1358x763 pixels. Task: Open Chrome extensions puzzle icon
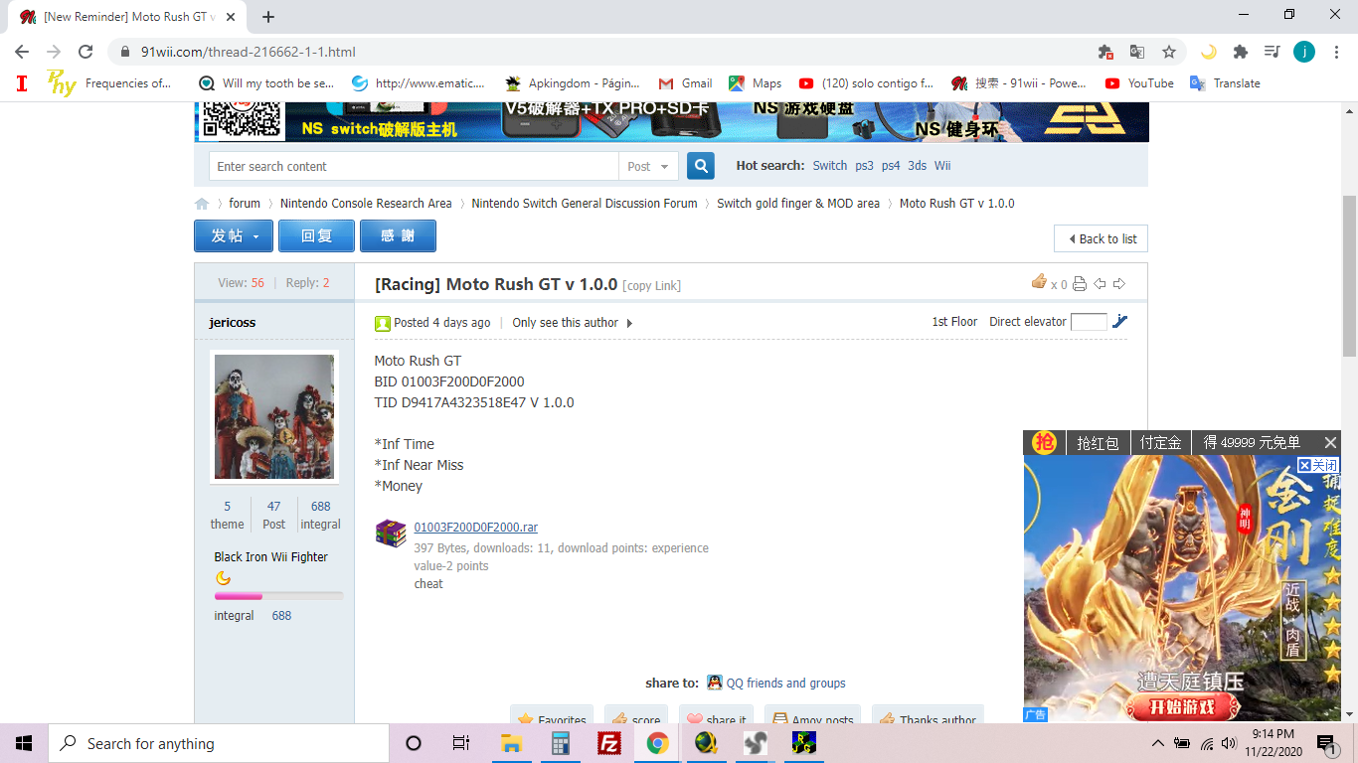pyautogui.click(x=1241, y=52)
